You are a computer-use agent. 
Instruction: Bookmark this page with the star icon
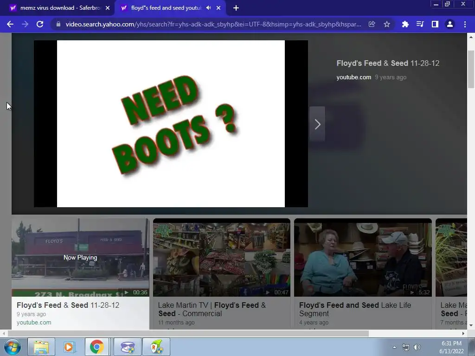(387, 24)
